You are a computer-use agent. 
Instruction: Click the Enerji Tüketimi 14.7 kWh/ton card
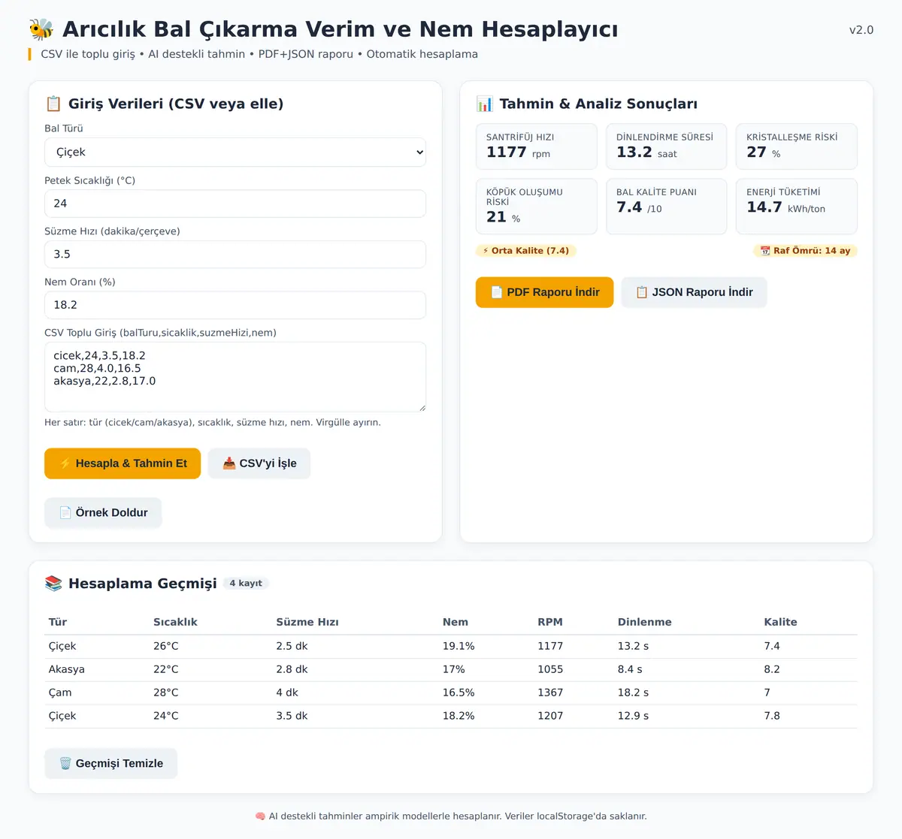797,207
